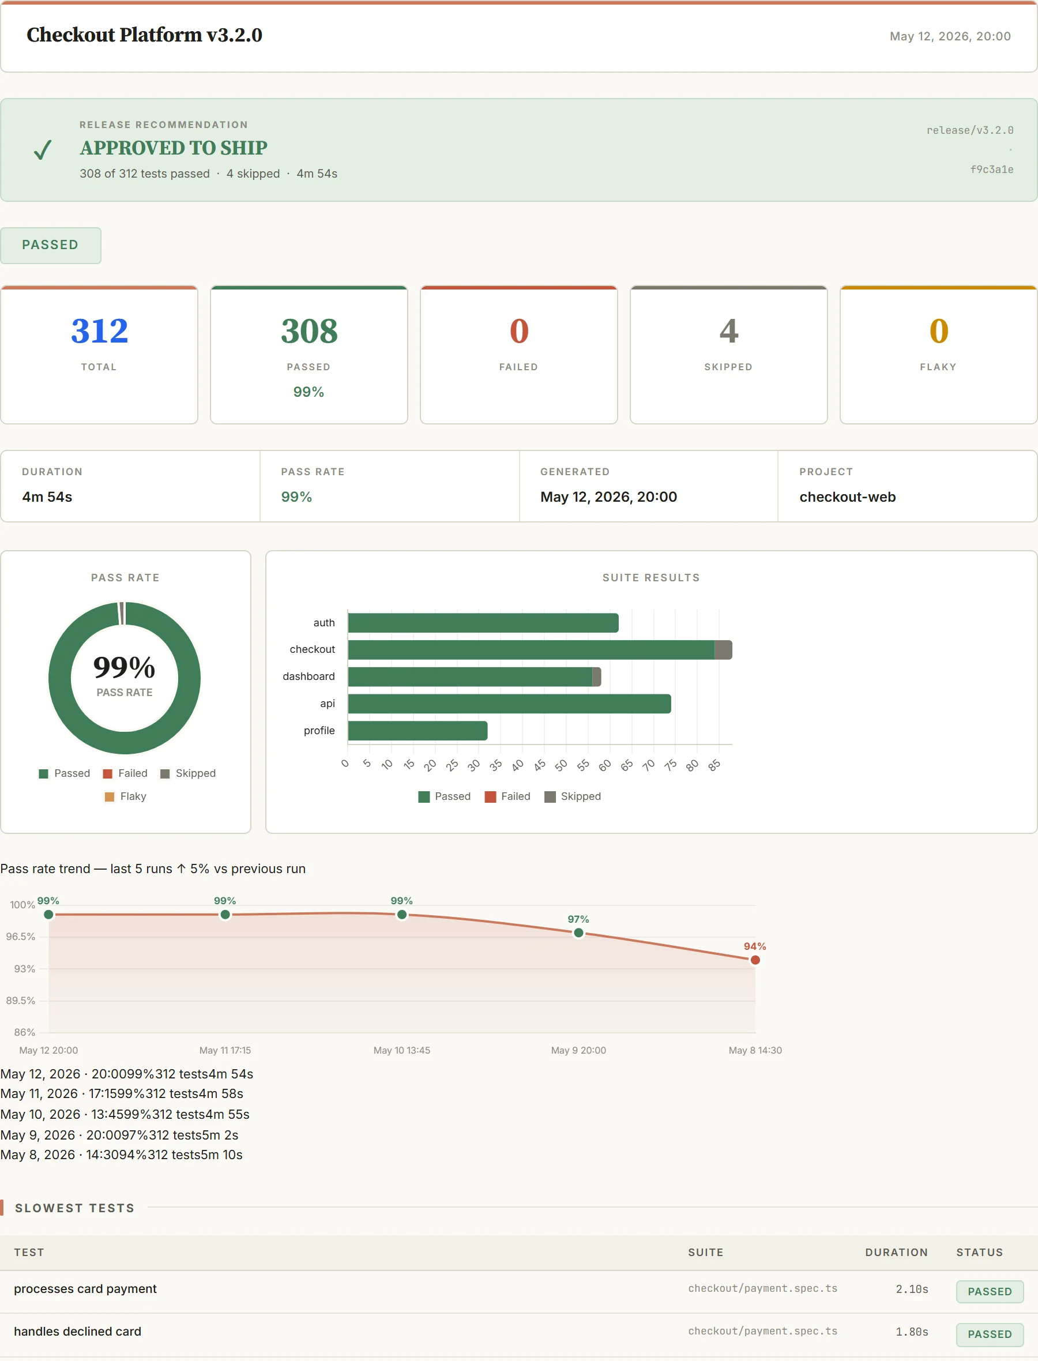Click the Checkout Platform v3.2.0 title
Image resolution: width=1038 pixels, height=1361 pixels.
(145, 35)
